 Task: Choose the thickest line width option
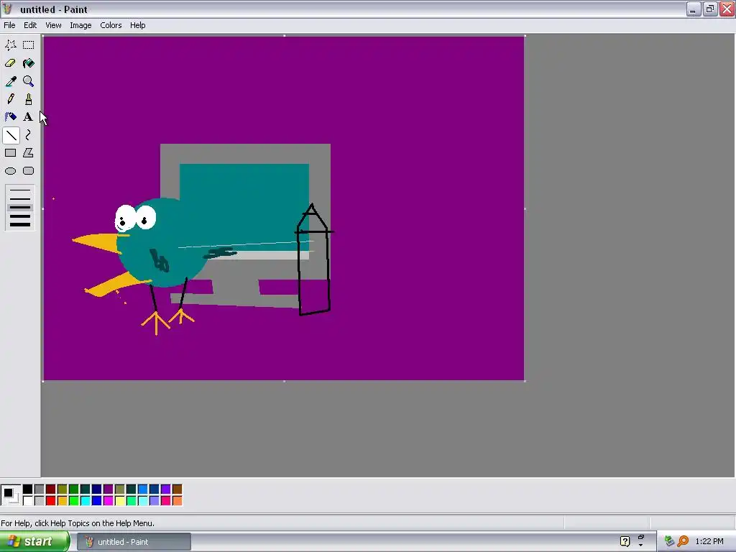coord(20,224)
